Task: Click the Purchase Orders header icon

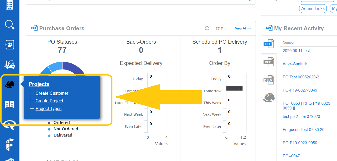Action: coord(34,28)
